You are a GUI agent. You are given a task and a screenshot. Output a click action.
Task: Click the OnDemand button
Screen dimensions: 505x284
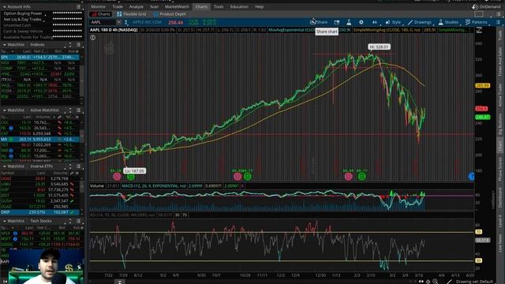[x=486, y=6]
